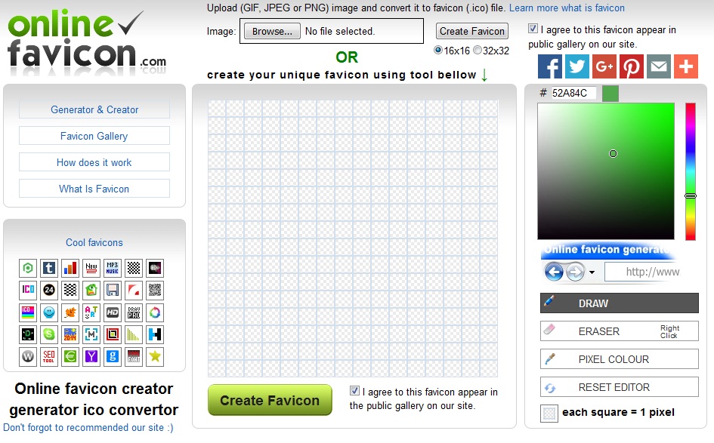Image resolution: width=714 pixels, height=443 pixels.
Task: Click the preview browser back arrow
Action: [554, 272]
